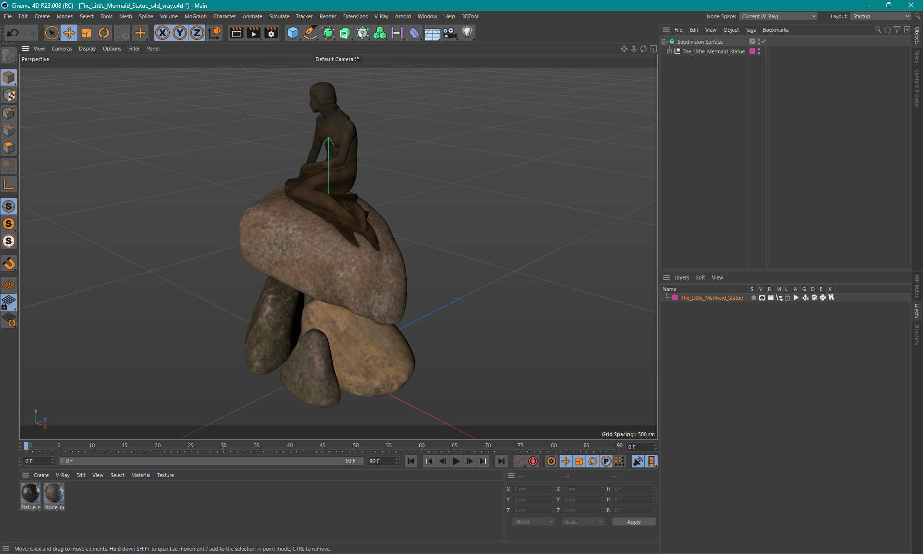Image resolution: width=923 pixels, height=554 pixels.
Task: Add a Camera object
Action: pyautogui.click(x=449, y=33)
